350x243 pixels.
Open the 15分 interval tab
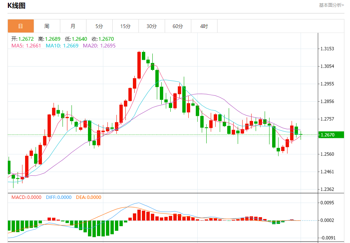click(125, 26)
